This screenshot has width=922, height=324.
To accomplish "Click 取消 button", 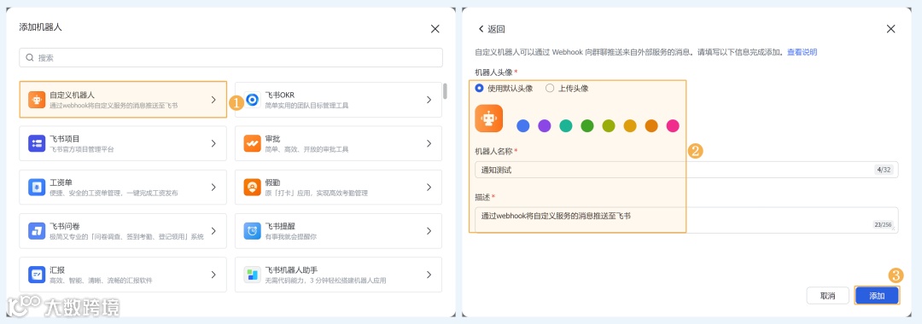I will [x=827, y=296].
